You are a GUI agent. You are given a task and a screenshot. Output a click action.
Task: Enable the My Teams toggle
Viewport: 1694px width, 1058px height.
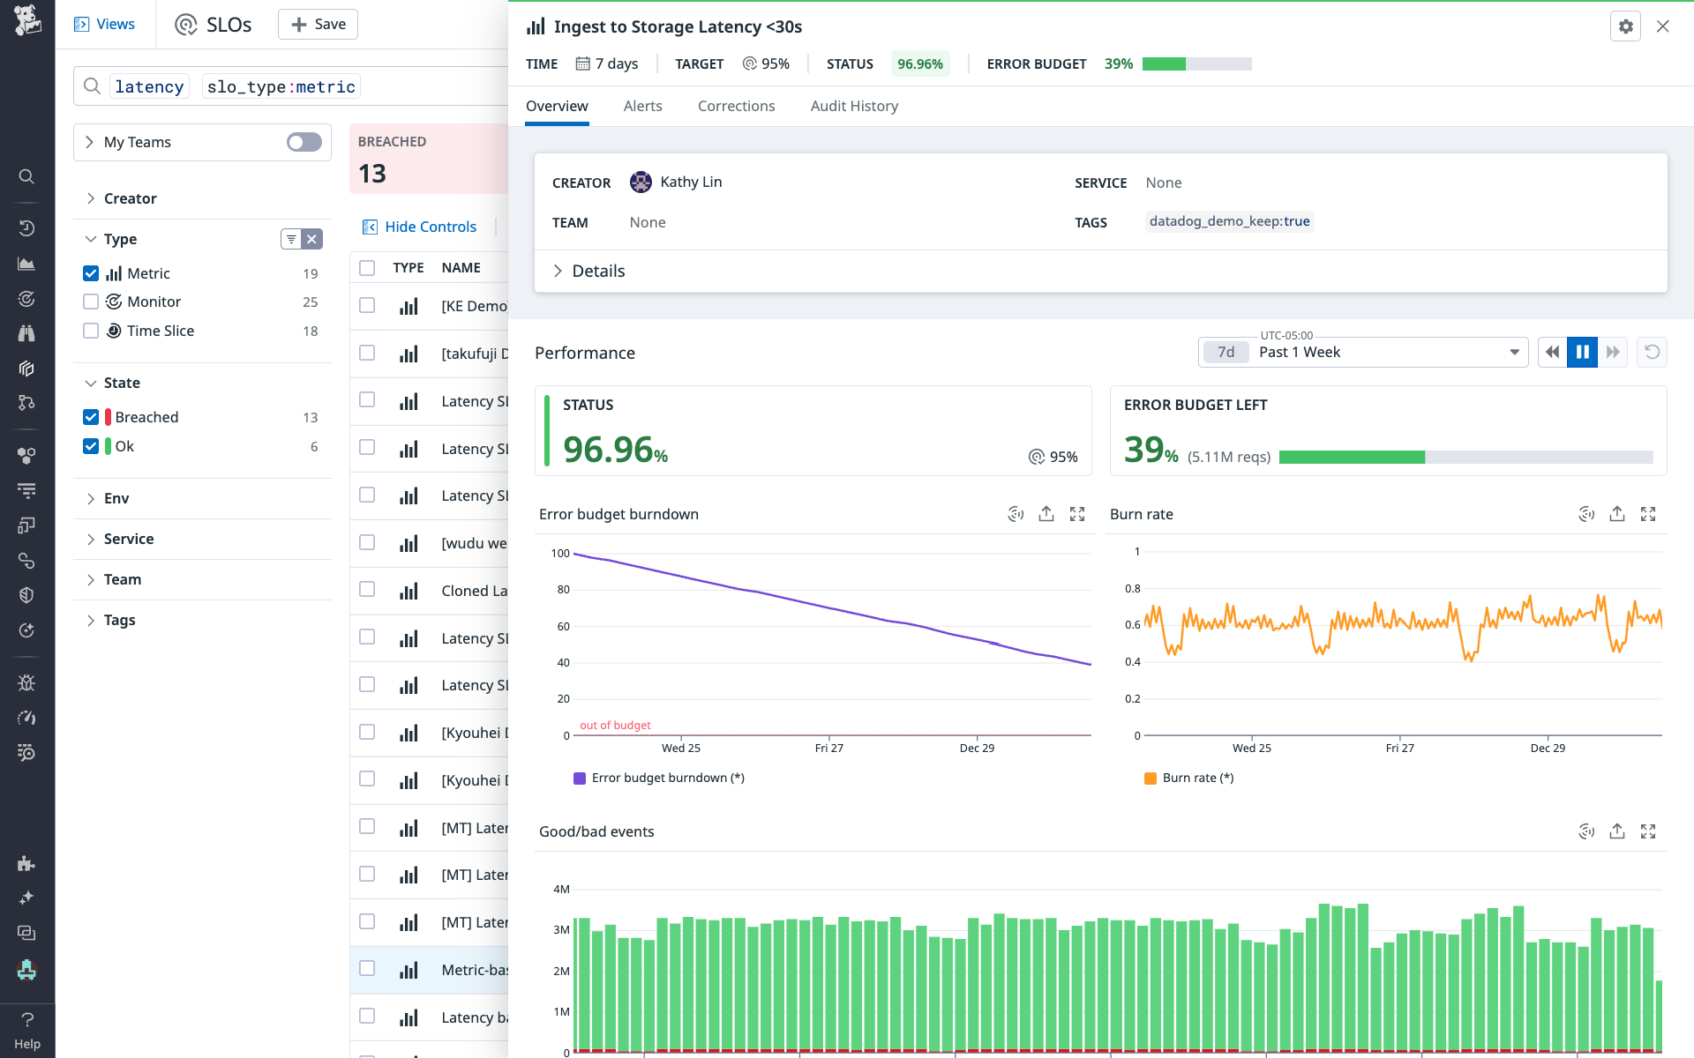303,142
